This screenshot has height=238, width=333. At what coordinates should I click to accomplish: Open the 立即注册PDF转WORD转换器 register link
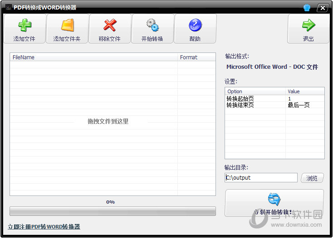click(44, 227)
